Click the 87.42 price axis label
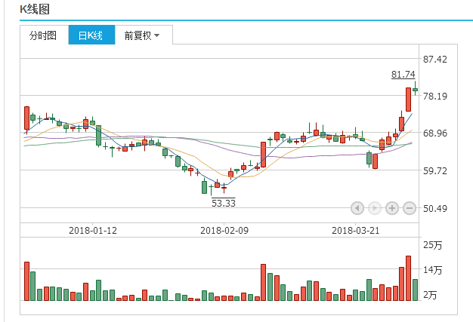The image size is (473, 322). 435,59
